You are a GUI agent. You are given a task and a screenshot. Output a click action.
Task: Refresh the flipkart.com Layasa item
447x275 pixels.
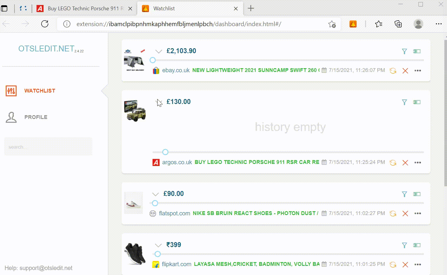click(x=393, y=264)
